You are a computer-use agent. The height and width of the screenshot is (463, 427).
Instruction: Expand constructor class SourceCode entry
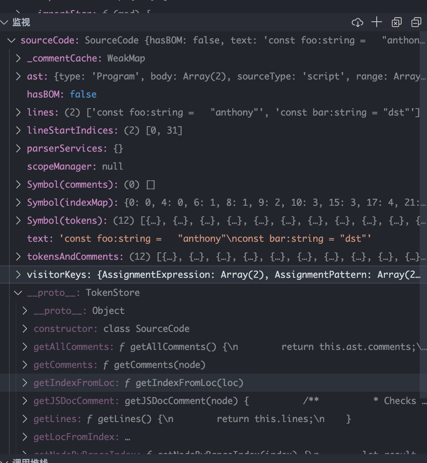point(25,329)
